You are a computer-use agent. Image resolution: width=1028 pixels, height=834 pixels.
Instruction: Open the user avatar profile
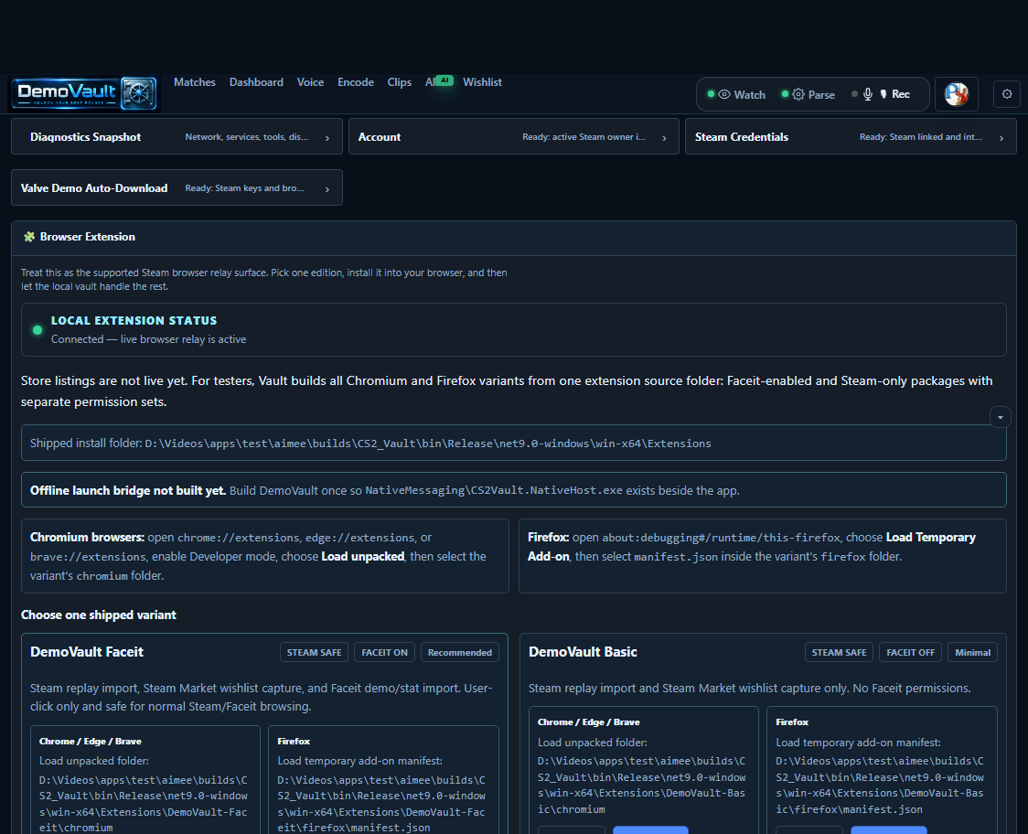tap(956, 94)
